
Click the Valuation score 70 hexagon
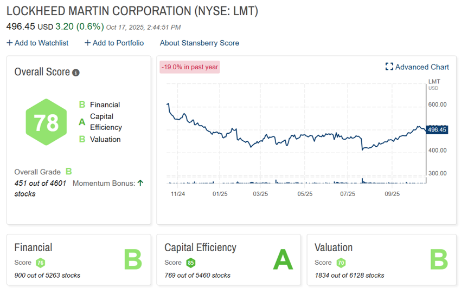[341, 263]
